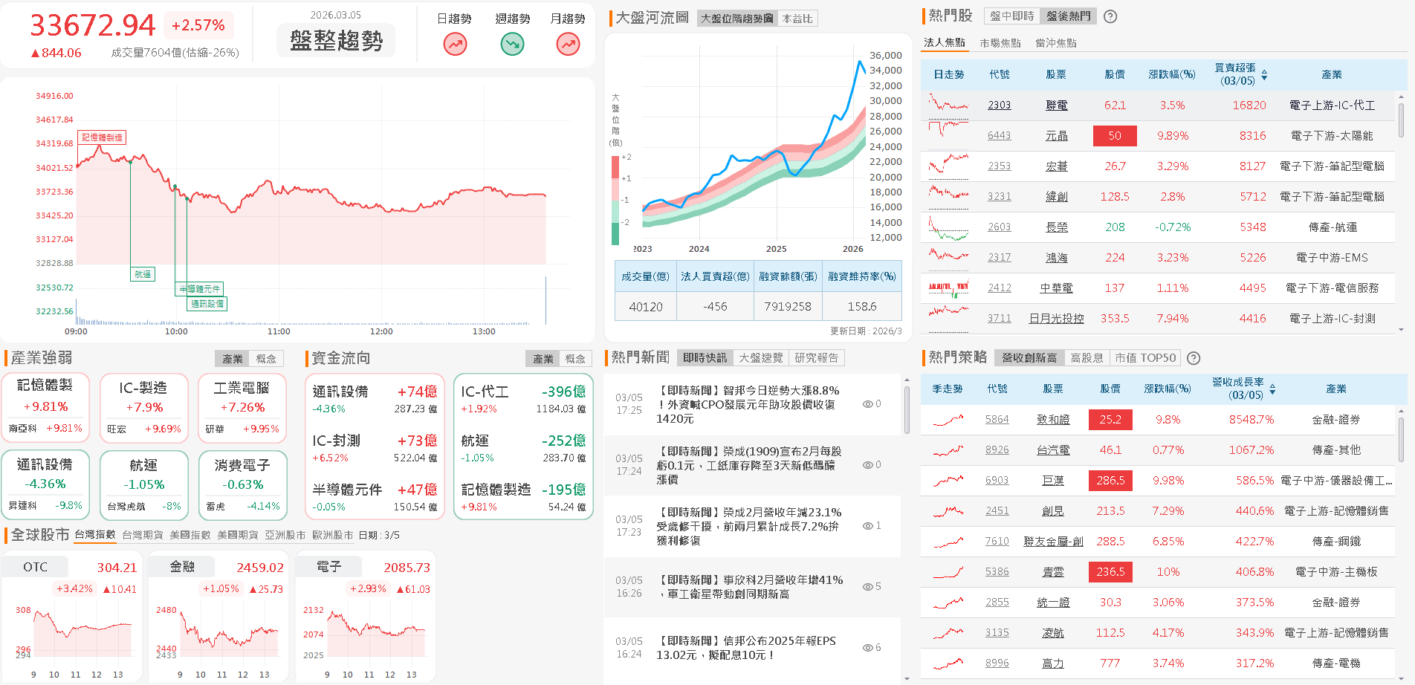Viewport: 1415px width, 685px height.
Task: Click the eye icon on the 信邦 EPS news
Action: pos(867,647)
